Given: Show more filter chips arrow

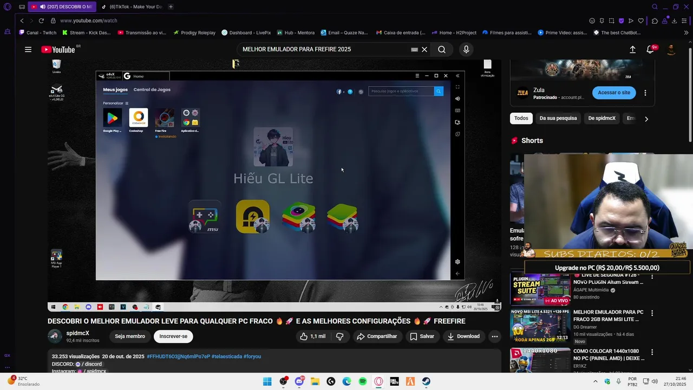Looking at the screenshot, I should (646, 119).
